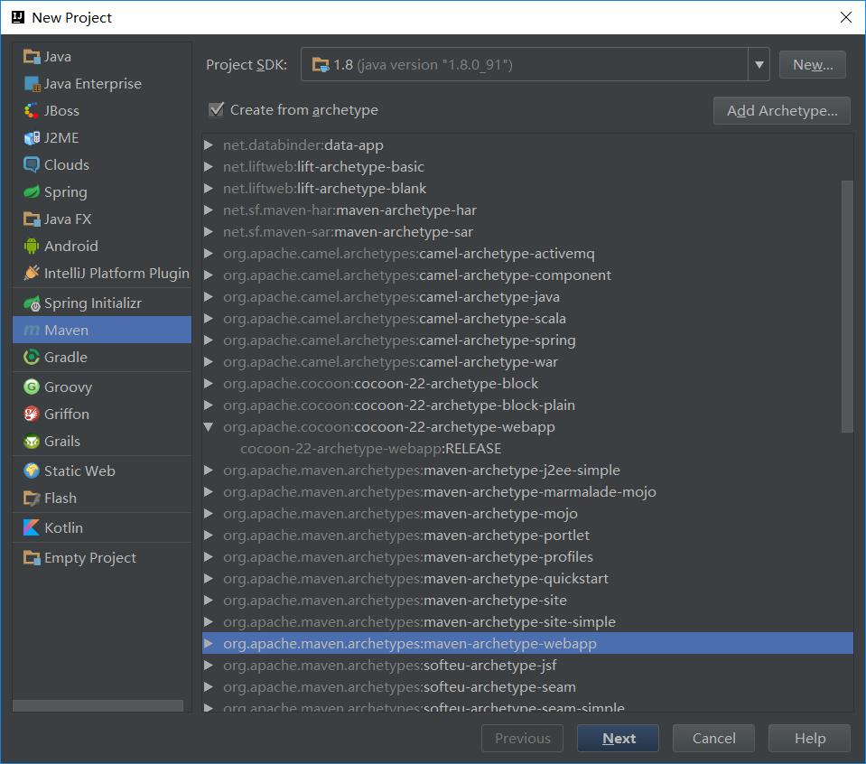Select camel-archetype-war archetype
The height and width of the screenshot is (764, 866).
coord(390,362)
